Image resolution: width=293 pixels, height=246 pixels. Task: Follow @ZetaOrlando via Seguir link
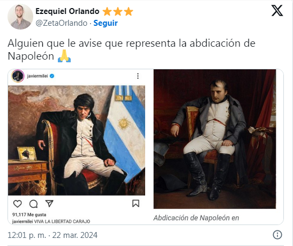pyautogui.click(x=106, y=23)
